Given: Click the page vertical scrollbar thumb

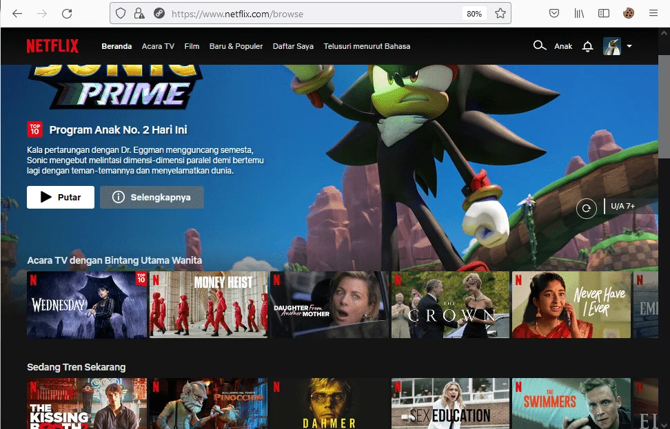Looking at the screenshot, I should 664,107.
